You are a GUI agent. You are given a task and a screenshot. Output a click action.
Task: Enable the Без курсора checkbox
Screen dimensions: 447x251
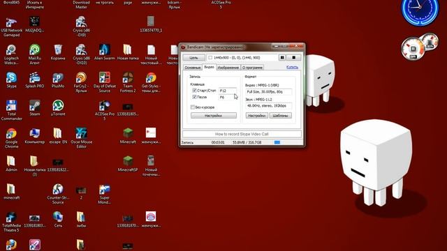coord(193,107)
